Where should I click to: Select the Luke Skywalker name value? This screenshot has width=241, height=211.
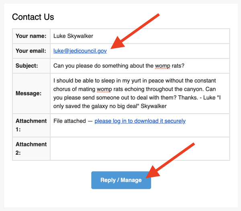pyautogui.click(x=73, y=36)
